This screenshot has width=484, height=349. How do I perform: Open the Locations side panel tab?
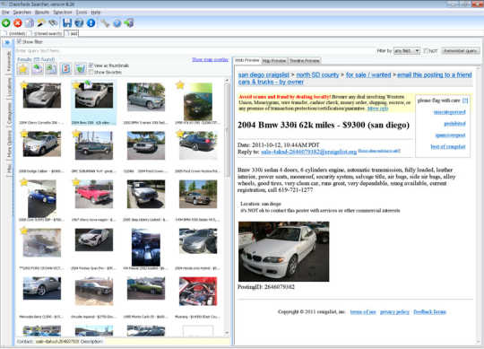[9, 87]
